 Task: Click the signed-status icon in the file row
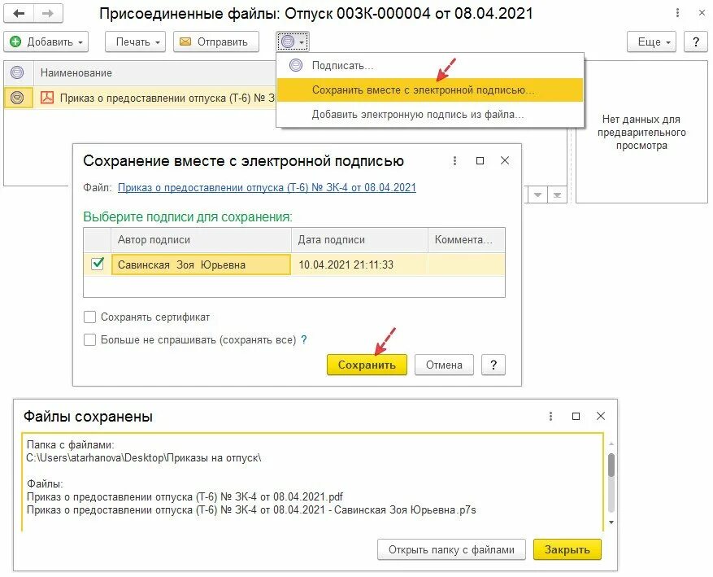(17, 98)
